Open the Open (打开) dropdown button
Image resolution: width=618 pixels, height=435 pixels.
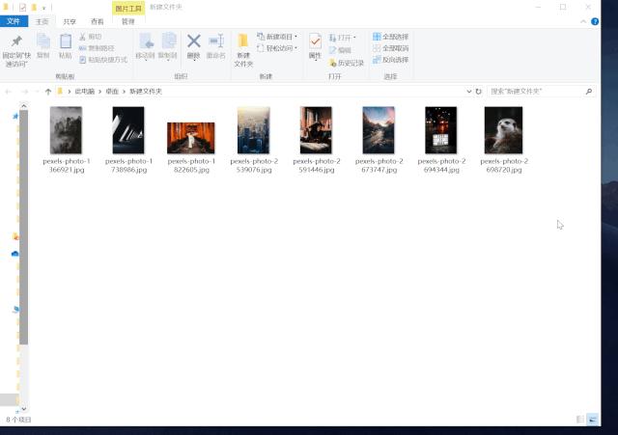[343, 38]
